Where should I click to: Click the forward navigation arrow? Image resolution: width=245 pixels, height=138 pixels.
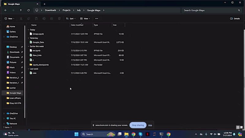pyautogui.click(x=13, y=10)
